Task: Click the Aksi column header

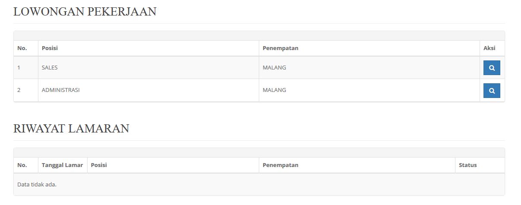Action: tap(489, 48)
